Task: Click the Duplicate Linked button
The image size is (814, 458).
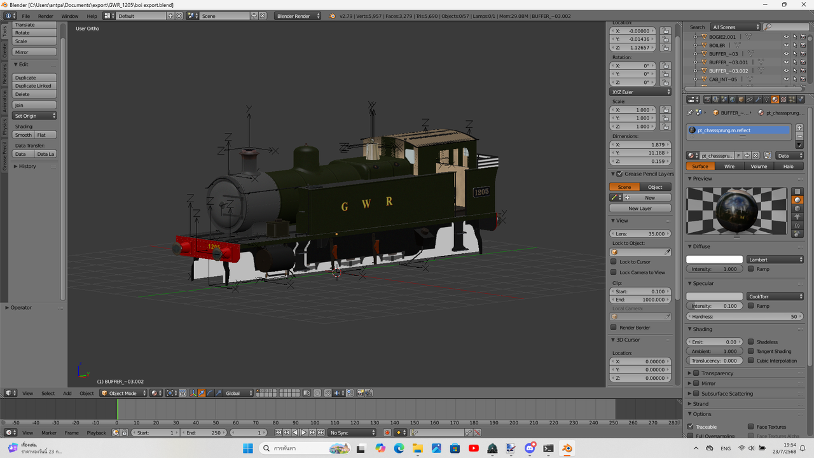Action: (x=34, y=86)
